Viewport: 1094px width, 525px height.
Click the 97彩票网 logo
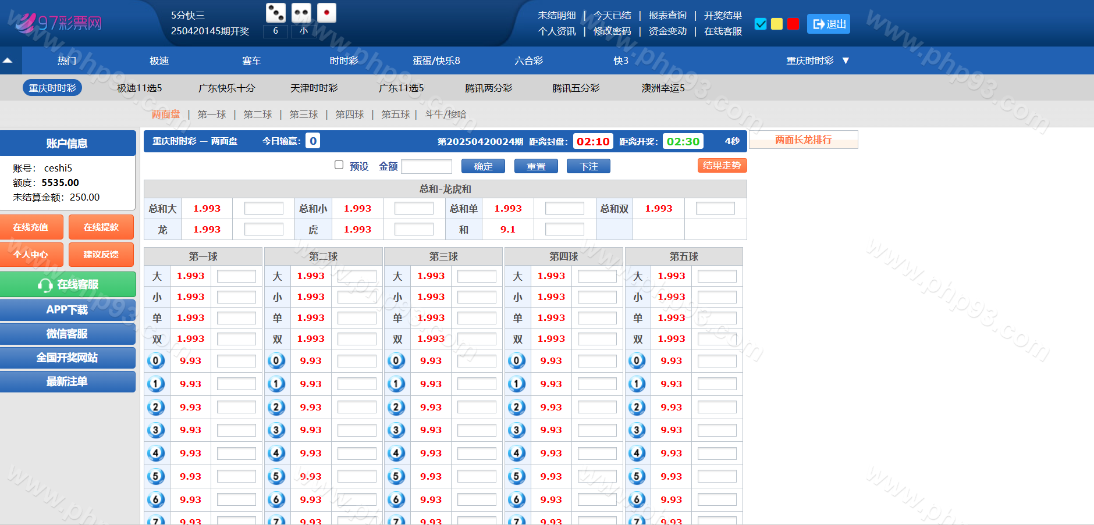tap(58, 23)
